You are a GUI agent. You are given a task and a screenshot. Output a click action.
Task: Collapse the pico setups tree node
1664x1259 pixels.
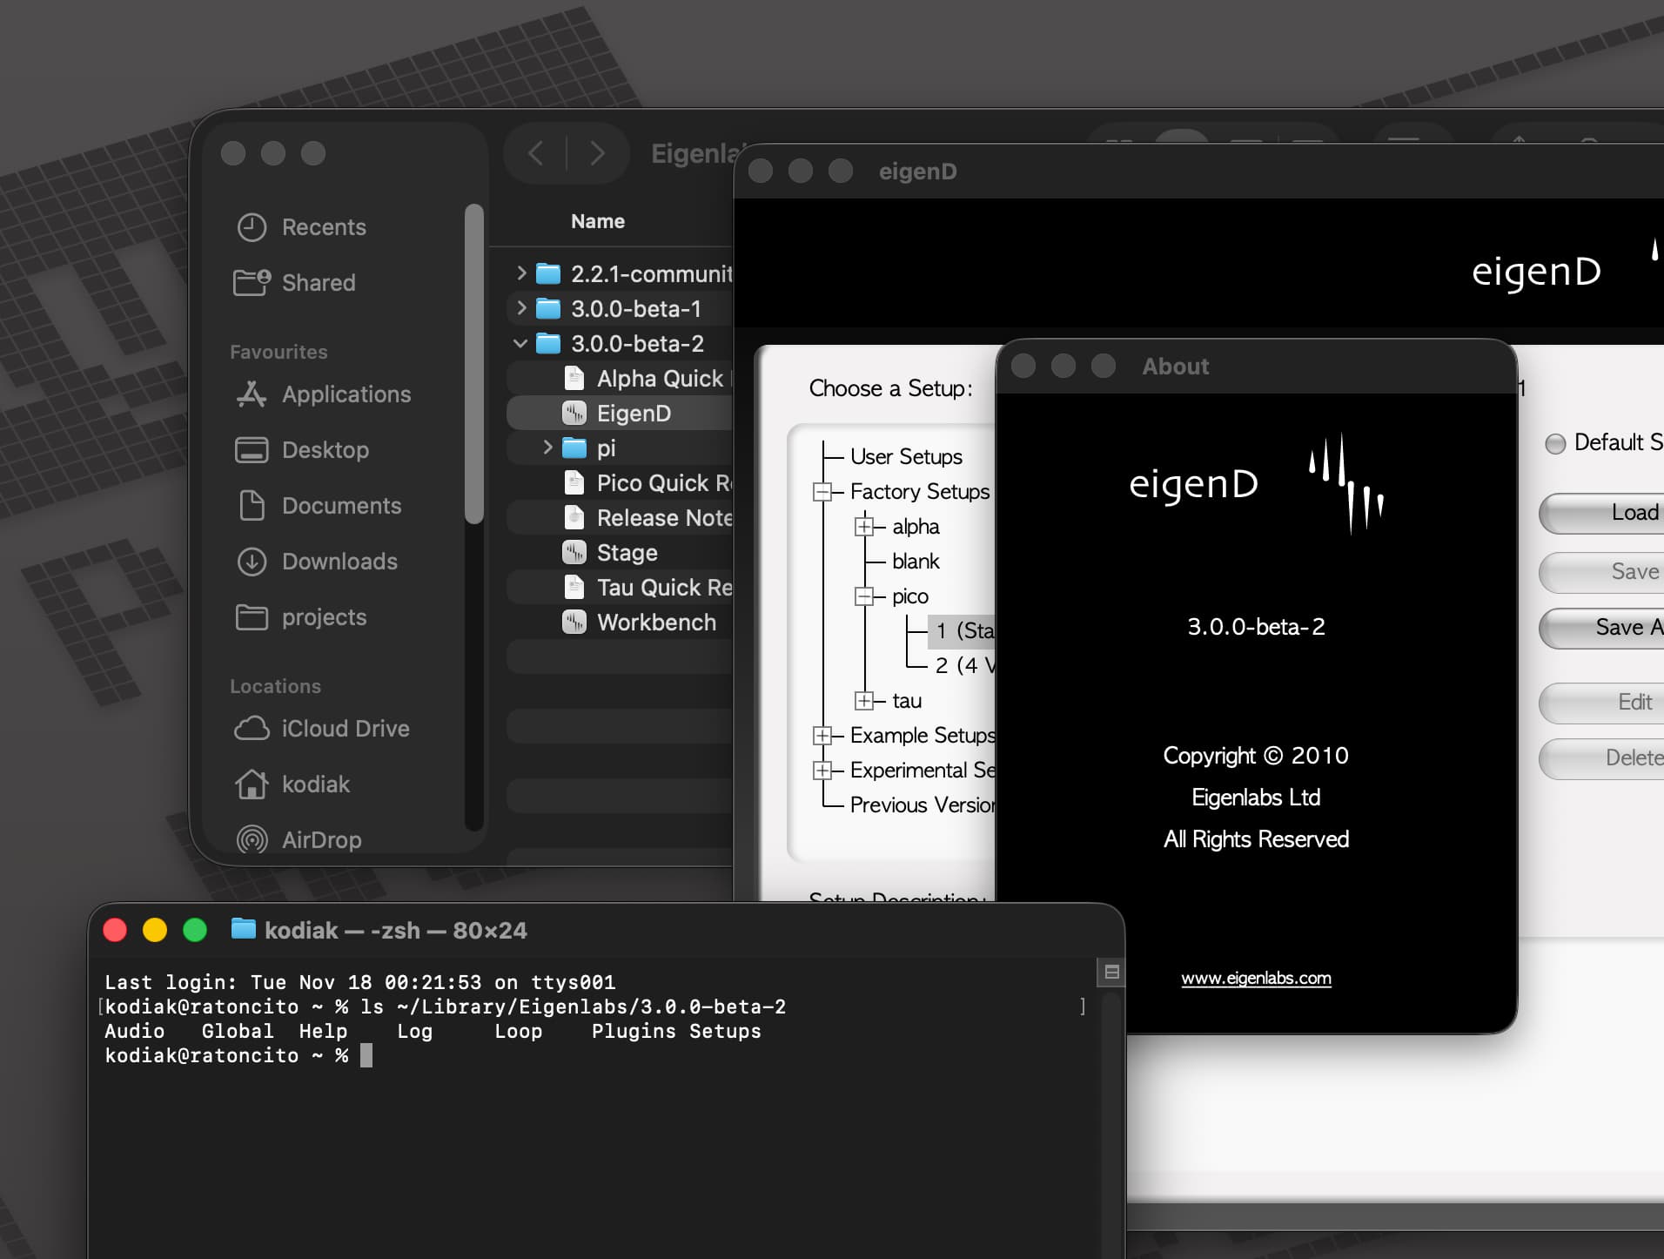[864, 596]
